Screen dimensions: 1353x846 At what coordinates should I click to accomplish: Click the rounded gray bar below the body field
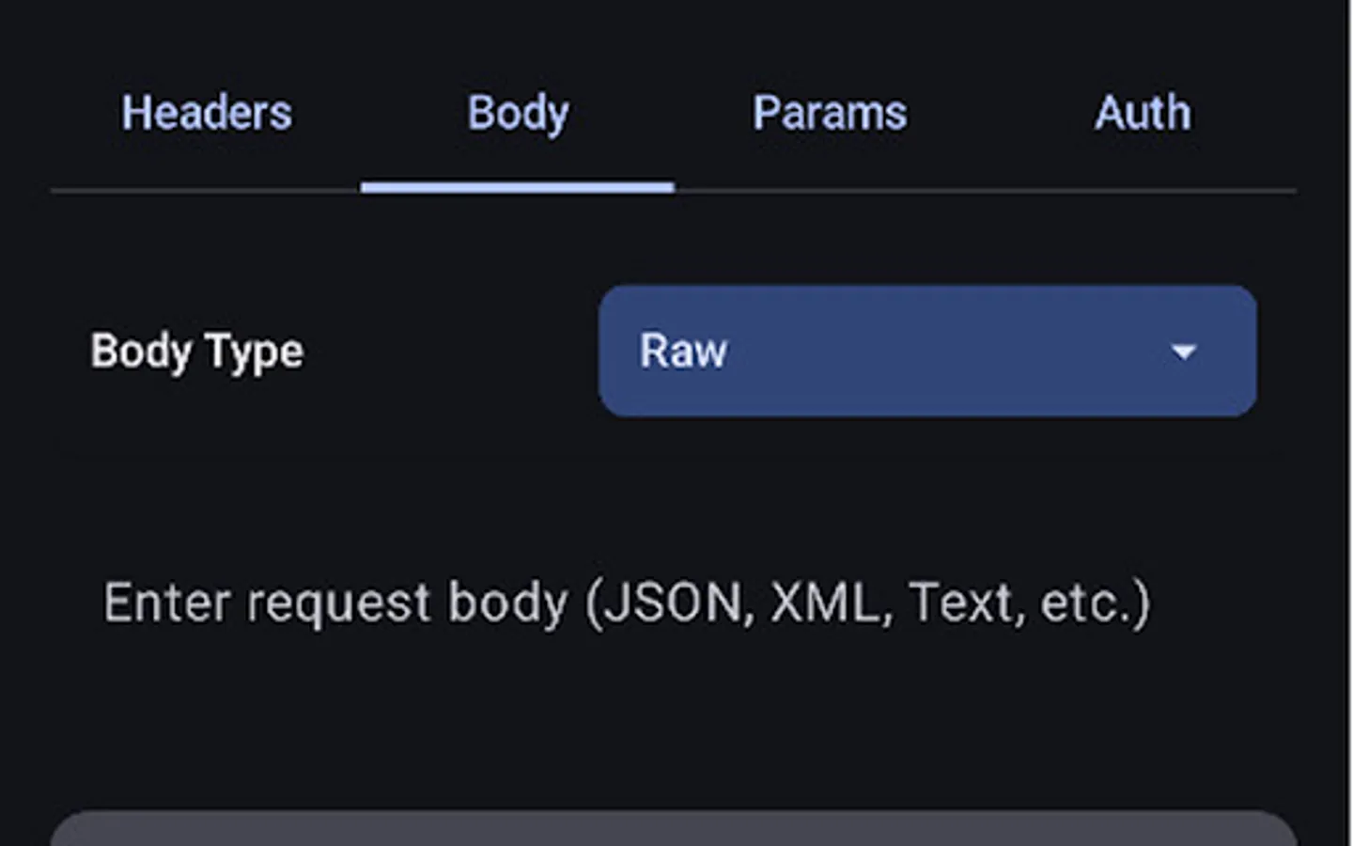point(673,829)
